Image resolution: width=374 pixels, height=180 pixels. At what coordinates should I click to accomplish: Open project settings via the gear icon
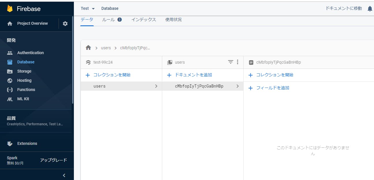pyautogui.click(x=65, y=23)
